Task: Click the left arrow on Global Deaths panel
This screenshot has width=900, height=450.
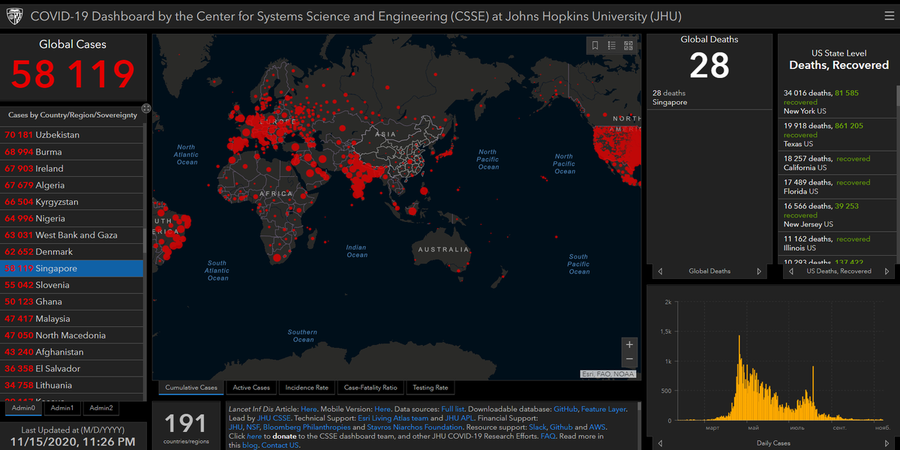Action: tap(660, 271)
